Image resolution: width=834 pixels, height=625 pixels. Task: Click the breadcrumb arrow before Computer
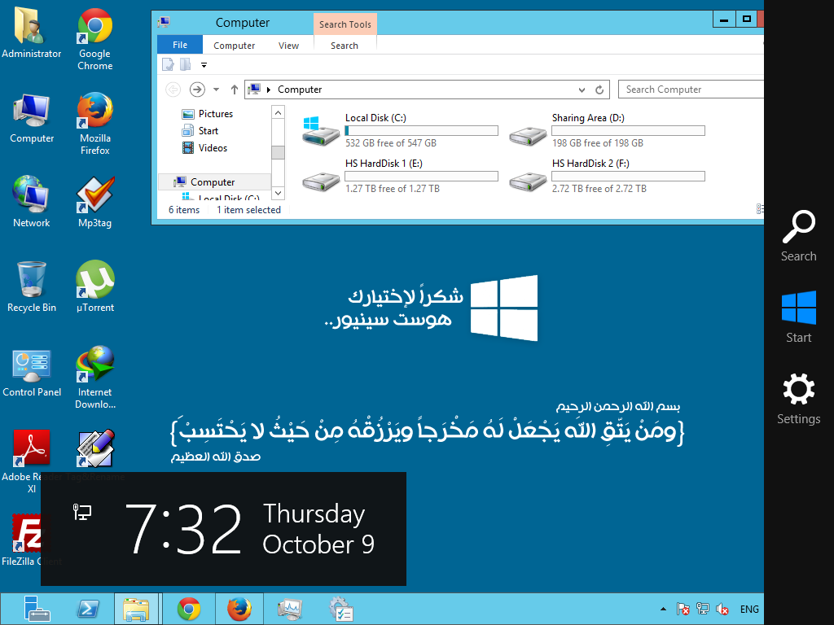click(269, 90)
